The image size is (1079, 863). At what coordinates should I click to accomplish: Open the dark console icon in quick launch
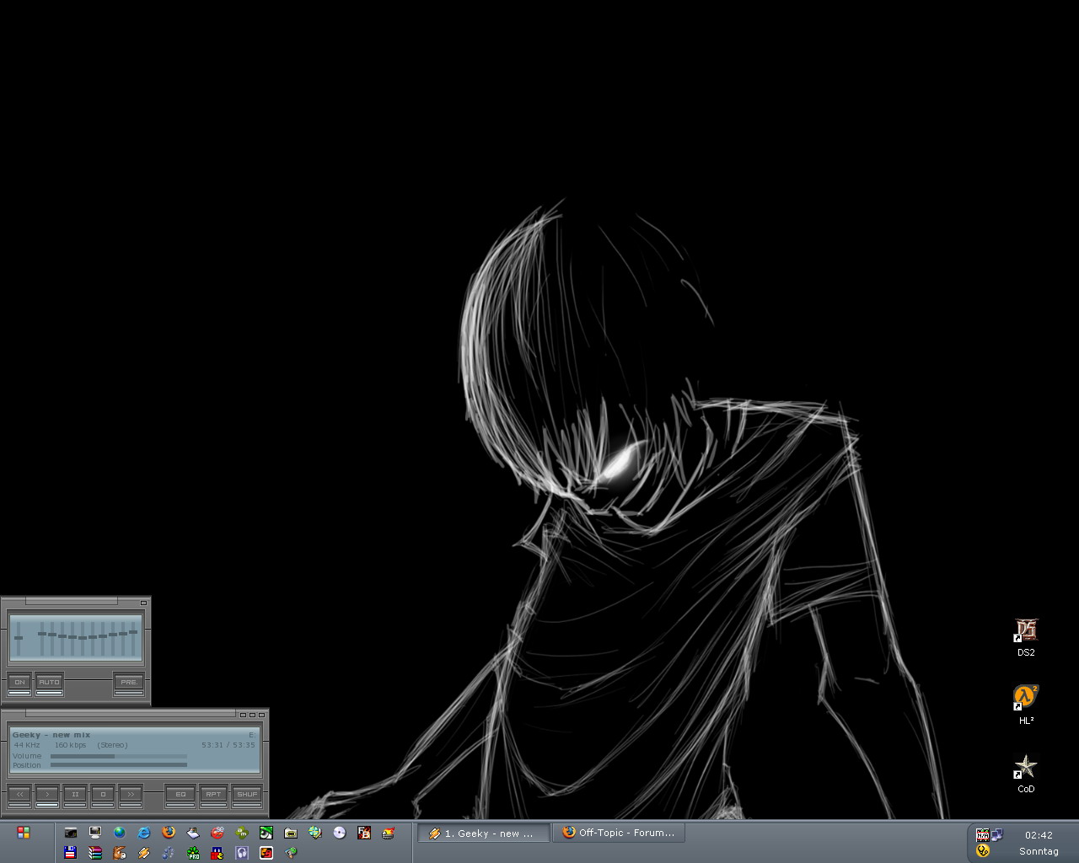[x=71, y=833]
